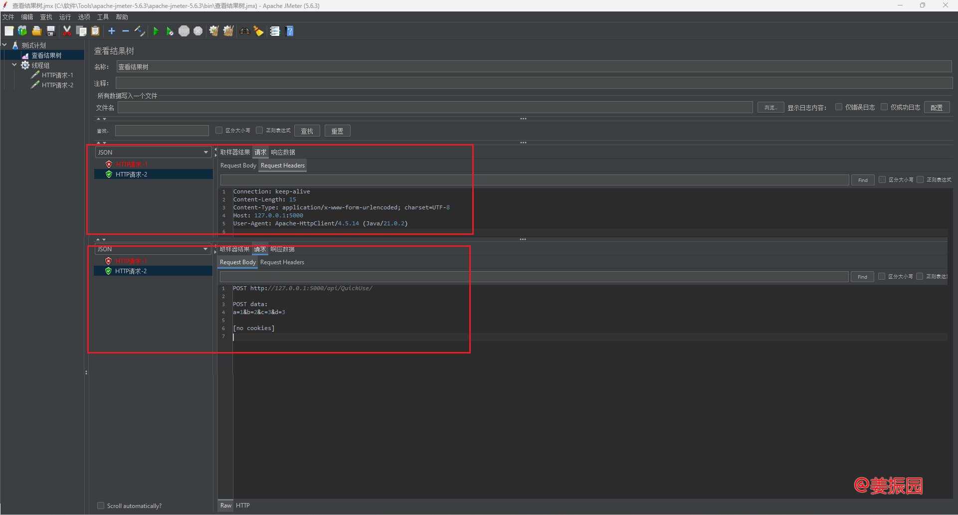Expand all nodes with plus icon
This screenshot has height=515, width=958.
tap(112, 31)
